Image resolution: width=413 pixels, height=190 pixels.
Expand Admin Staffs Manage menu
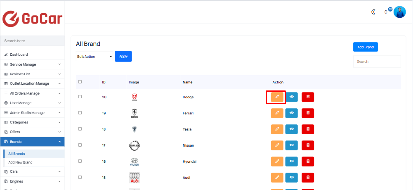coord(33,113)
